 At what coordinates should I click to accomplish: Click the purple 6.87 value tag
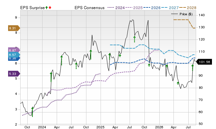(14, 50)
